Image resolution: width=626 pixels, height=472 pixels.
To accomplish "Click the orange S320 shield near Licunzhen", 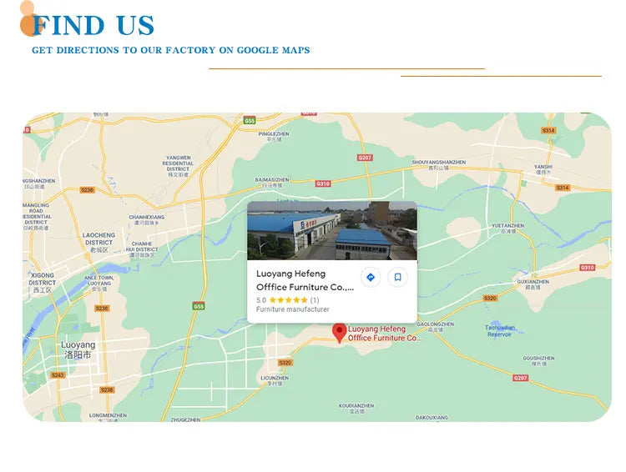I will 285,362.
